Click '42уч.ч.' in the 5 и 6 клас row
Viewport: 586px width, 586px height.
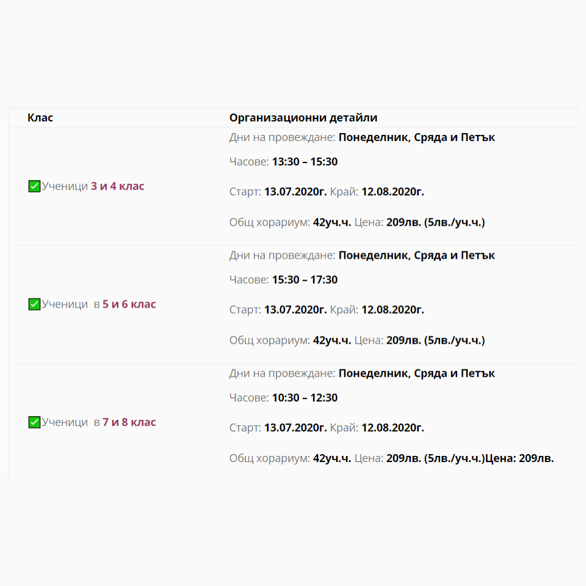[332, 341]
